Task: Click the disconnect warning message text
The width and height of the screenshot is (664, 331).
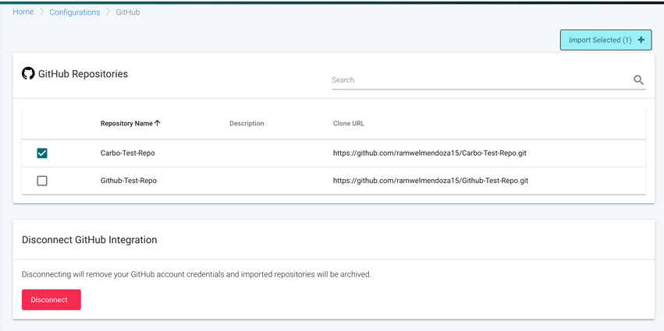Action: (196, 274)
